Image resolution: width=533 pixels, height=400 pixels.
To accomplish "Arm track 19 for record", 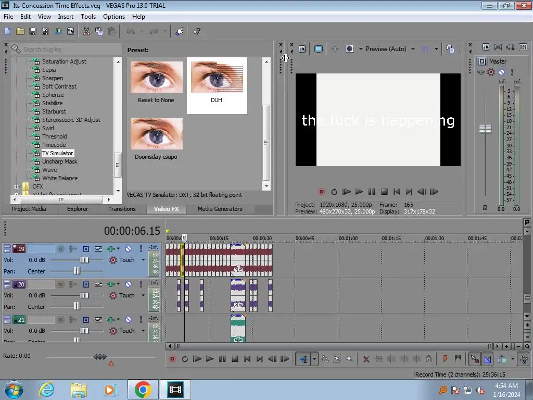I will (x=60, y=248).
